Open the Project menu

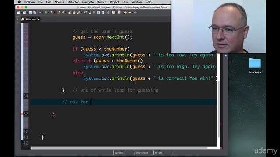pos(114,2)
